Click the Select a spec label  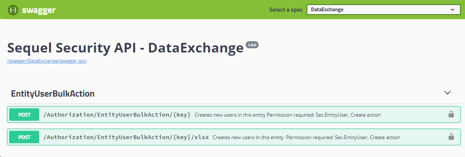tap(286, 10)
